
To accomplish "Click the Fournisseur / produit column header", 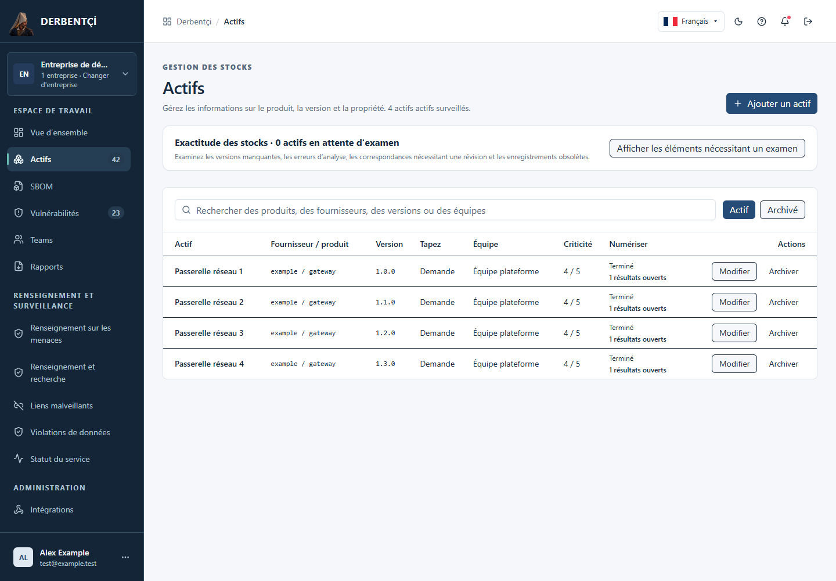I will point(309,244).
